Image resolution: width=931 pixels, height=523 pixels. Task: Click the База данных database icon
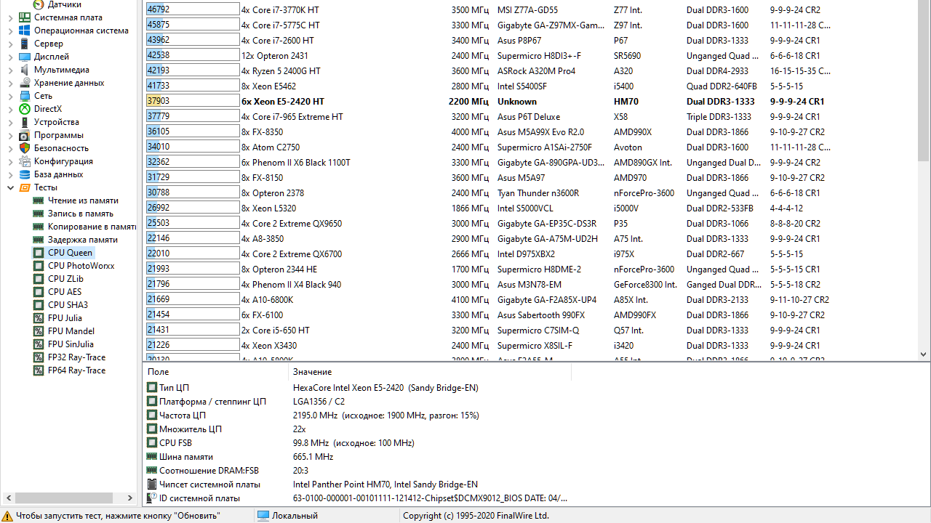tap(25, 174)
